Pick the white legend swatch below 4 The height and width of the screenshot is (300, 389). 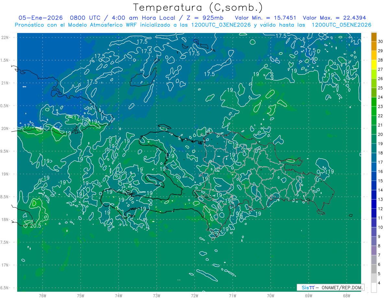click(x=374, y=288)
